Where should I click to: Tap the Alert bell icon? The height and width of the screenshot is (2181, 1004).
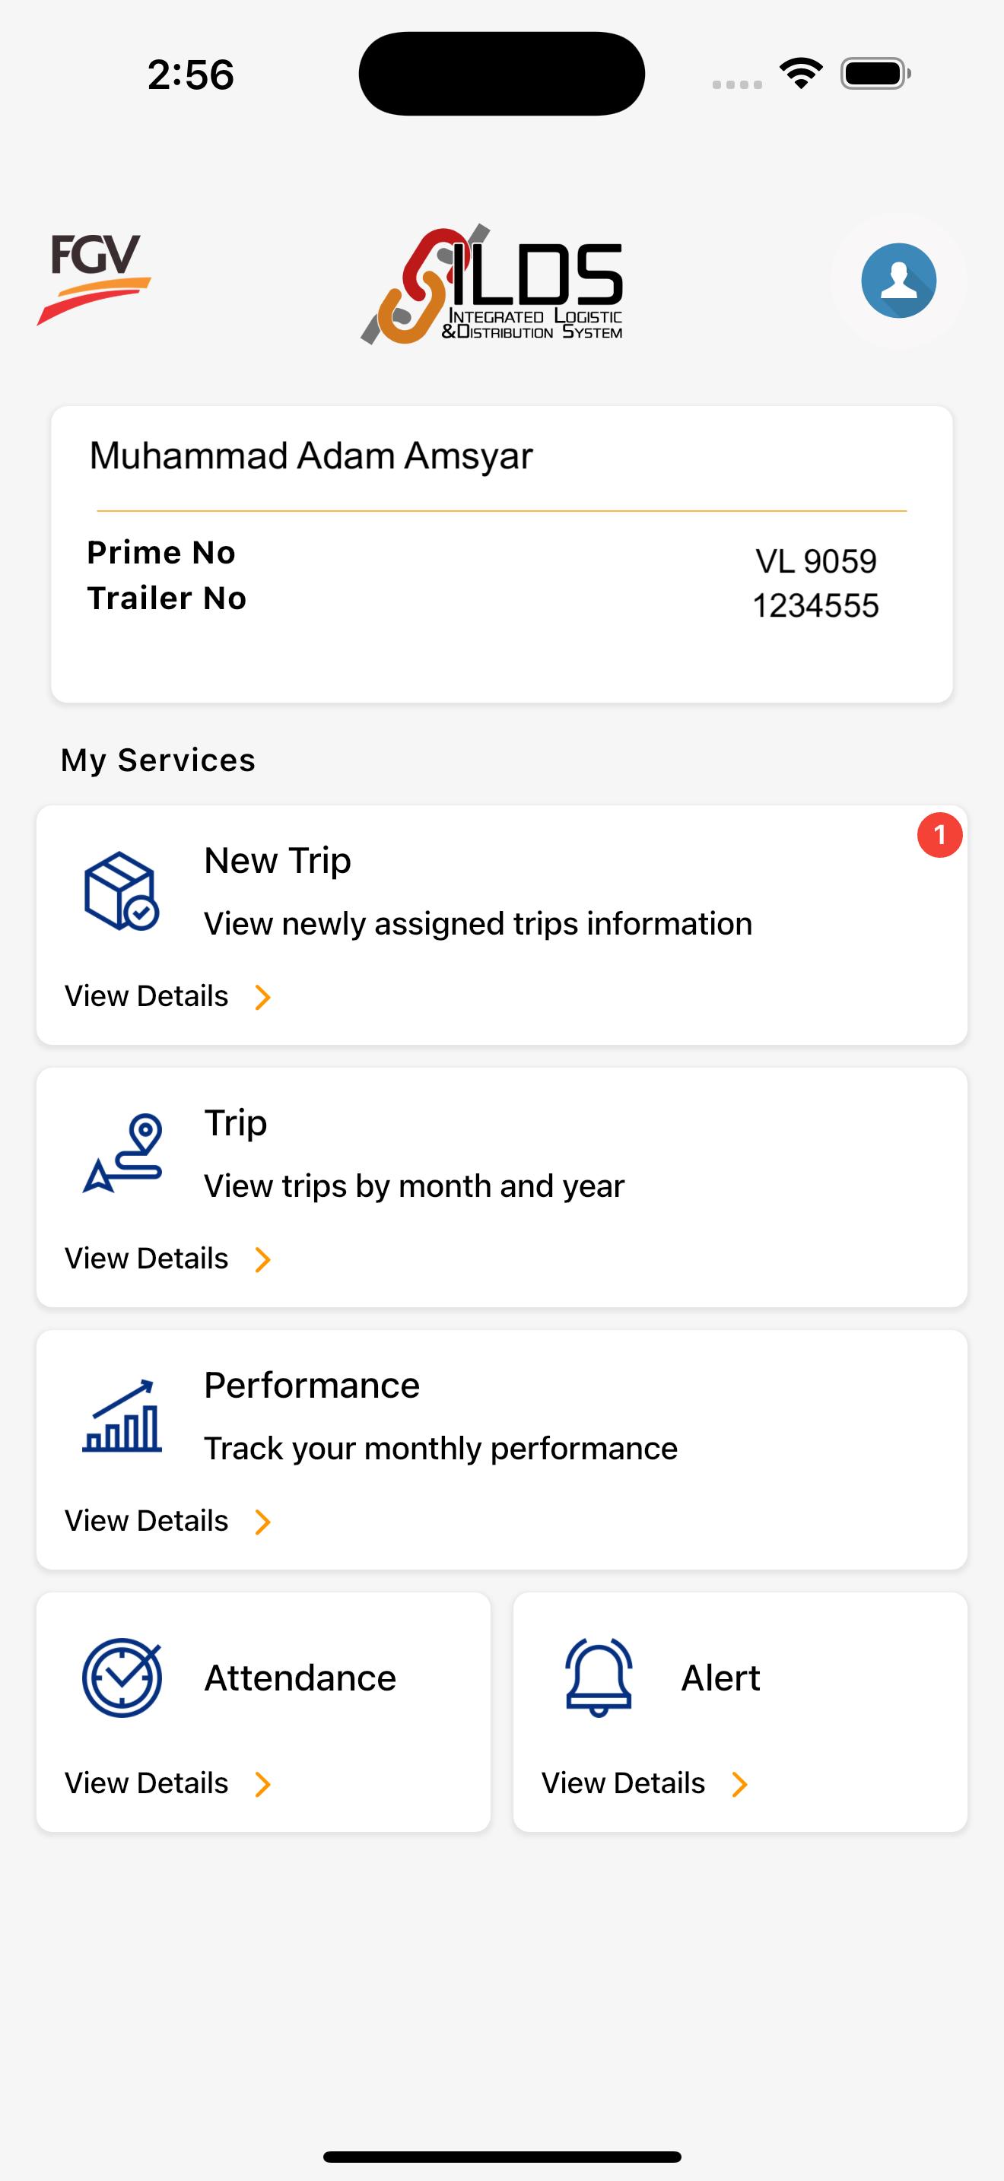click(x=599, y=1678)
